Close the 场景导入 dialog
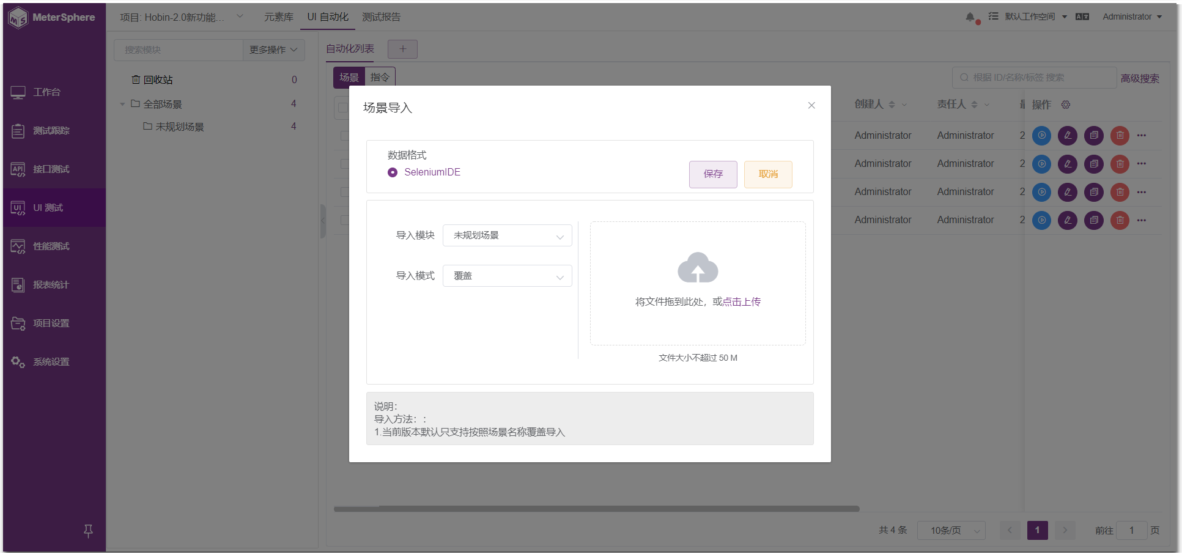Image resolution: width=1182 pixels, height=557 pixels. [x=811, y=105]
